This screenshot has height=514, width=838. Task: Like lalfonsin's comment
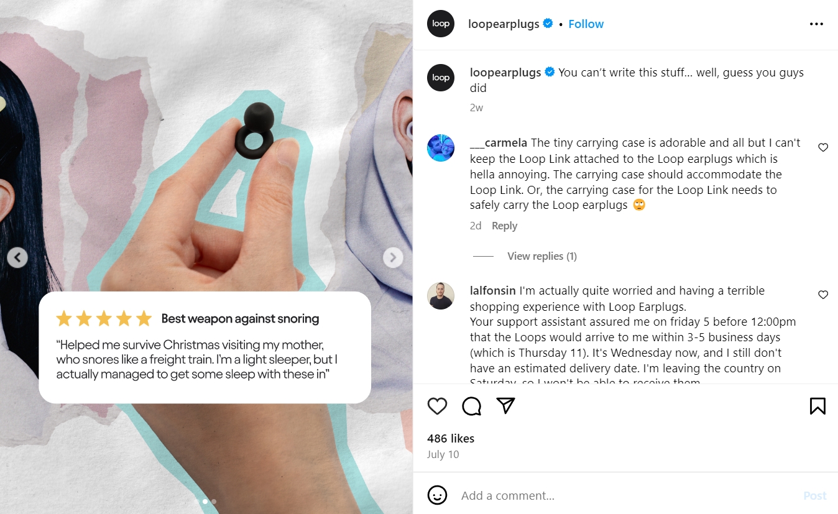(x=823, y=295)
